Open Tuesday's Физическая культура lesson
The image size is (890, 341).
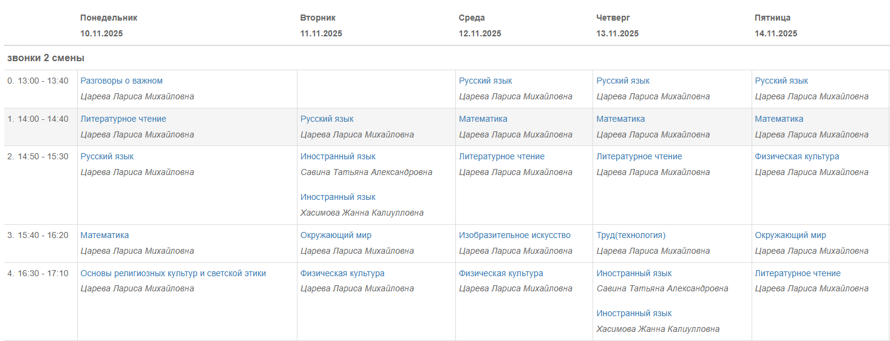coord(342,273)
